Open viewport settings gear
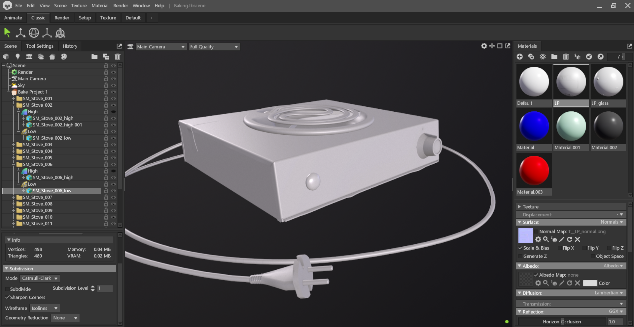This screenshot has height=327, width=634. (x=484, y=46)
